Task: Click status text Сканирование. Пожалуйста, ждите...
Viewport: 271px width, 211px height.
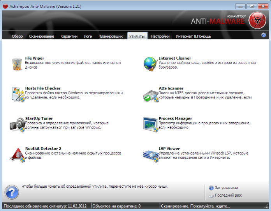Action: (x=195, y=206)
